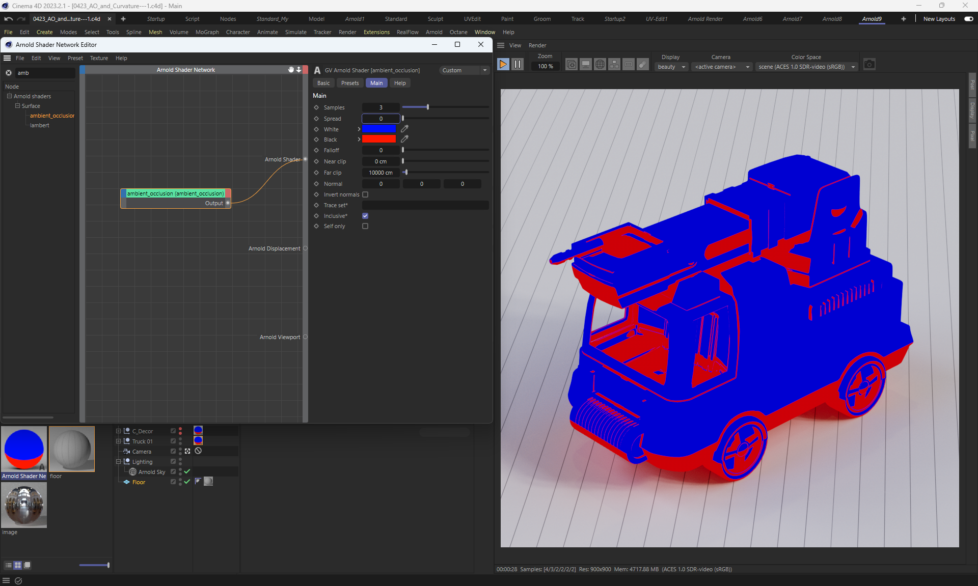Uncheck the Inclusive checkbox

coord(365,216)
